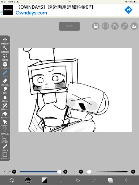Tap the undo arrow button

pyautogui.click(x=77, y=180)
